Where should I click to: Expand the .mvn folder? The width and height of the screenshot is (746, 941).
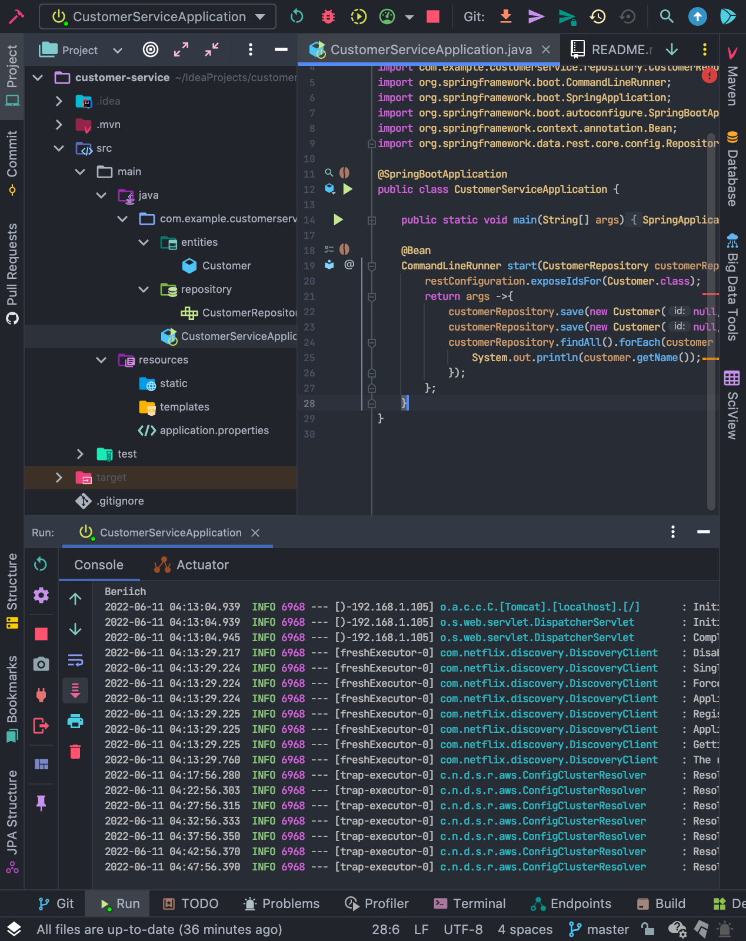point(59,125)
